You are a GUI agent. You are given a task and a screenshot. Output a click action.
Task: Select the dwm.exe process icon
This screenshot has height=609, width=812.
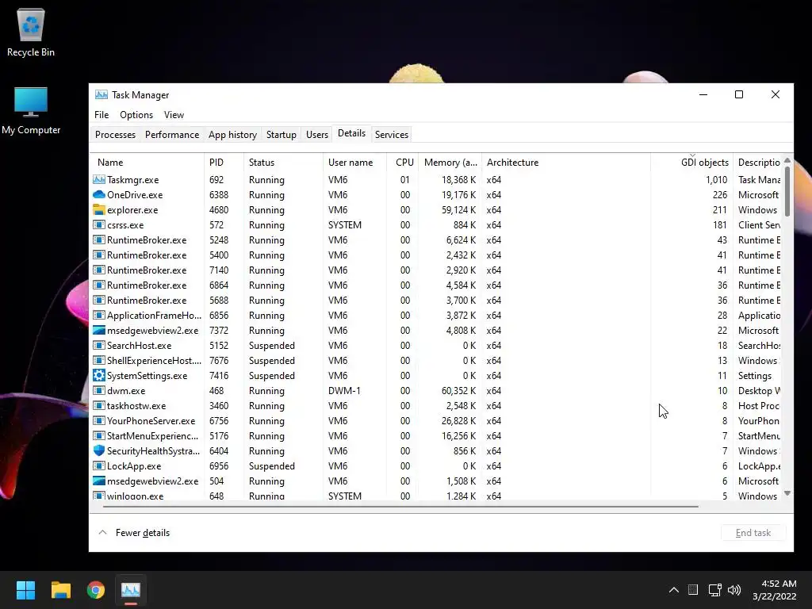[99, 390]
